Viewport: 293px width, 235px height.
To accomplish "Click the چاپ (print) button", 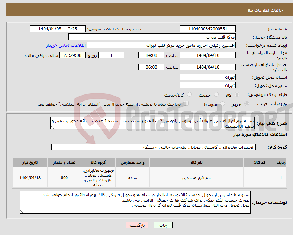I will pos(163,225).
